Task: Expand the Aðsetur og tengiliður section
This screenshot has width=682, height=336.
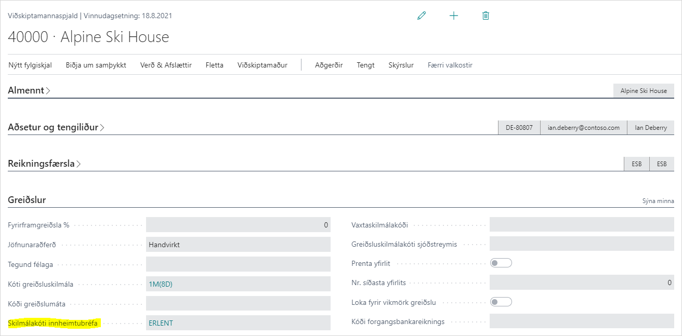Action: coord(56,127)
